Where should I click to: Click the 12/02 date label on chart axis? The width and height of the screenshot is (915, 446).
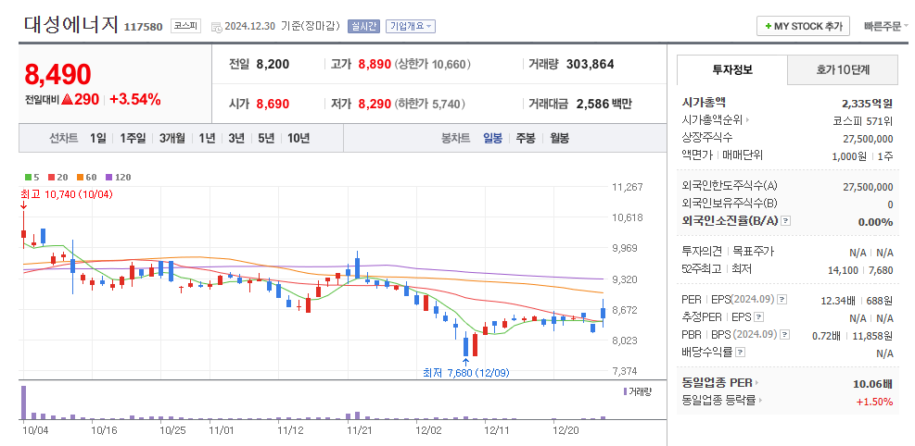[428, 429]
